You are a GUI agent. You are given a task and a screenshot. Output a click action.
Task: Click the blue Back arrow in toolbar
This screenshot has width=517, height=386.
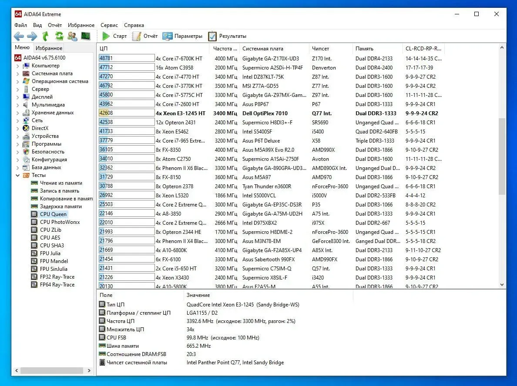19,36
